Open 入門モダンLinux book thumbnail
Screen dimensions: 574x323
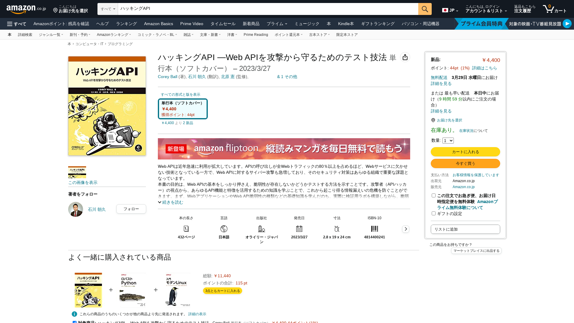pos(178,290)
